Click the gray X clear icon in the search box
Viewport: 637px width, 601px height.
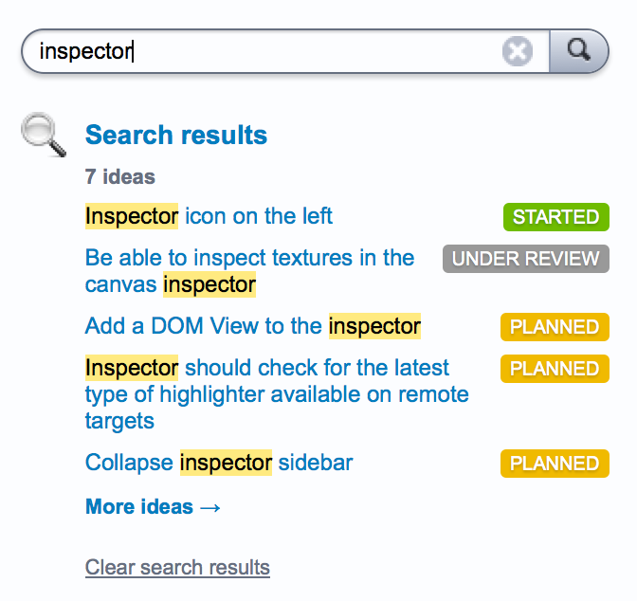[518, 51]
